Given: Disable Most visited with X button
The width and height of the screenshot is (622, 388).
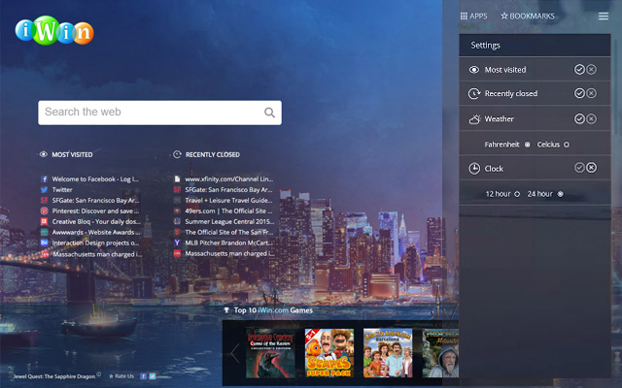Looking at the screenshot, I should tap(591, 69).
